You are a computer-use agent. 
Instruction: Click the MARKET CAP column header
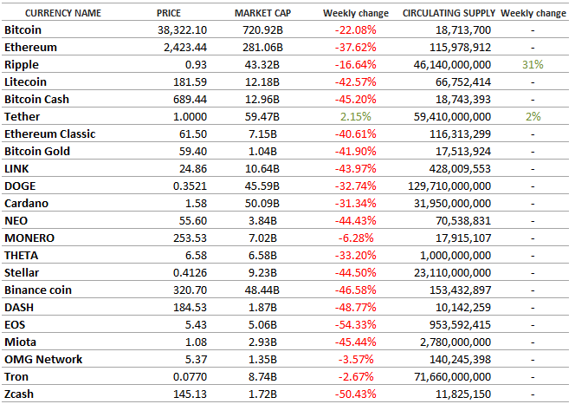pyautogui.click(x=263, y=13)
